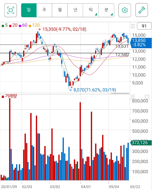Tap the 100,000 volume axis label
Viewport: 152px width, 190px height.
[140, 172]
